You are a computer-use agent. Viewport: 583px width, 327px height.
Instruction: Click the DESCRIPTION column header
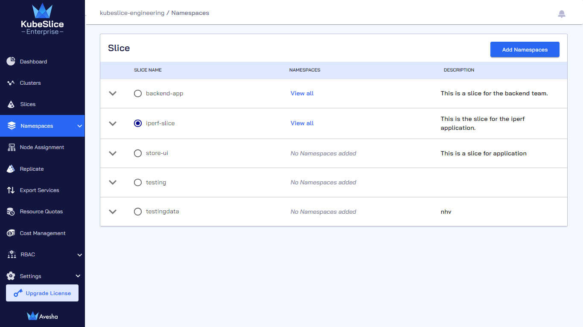point(459,70)
